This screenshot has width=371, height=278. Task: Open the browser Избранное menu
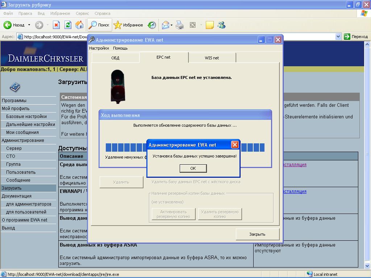pyautogui.click(x=60, y=13)
